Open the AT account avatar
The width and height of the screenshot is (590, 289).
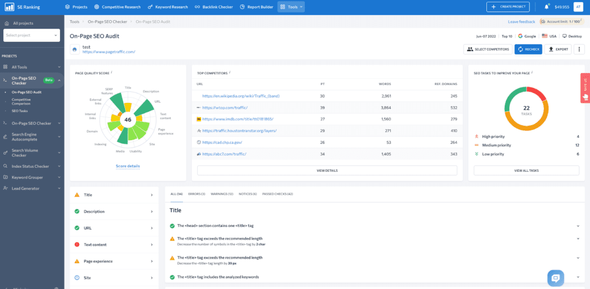point(578,7)
